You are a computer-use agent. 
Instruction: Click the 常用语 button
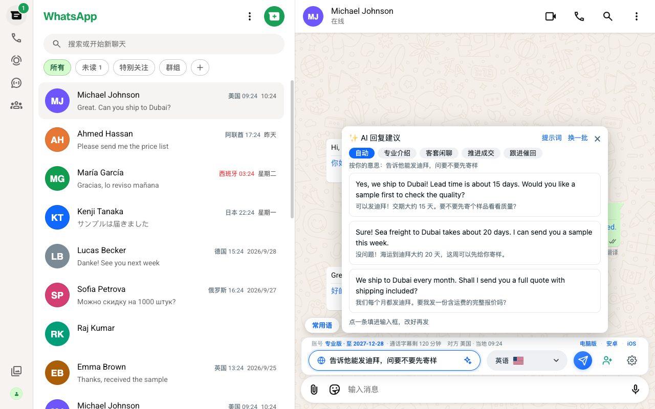click(322, 325)
